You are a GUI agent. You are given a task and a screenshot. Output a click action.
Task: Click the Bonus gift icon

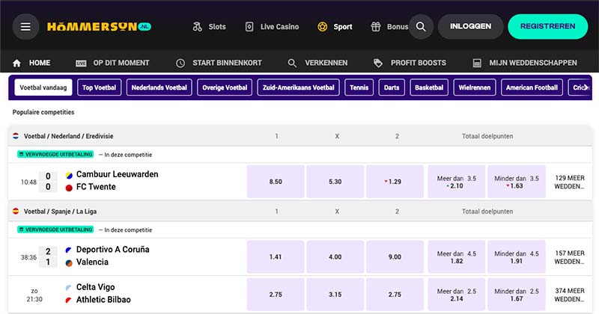pos(376,27)
